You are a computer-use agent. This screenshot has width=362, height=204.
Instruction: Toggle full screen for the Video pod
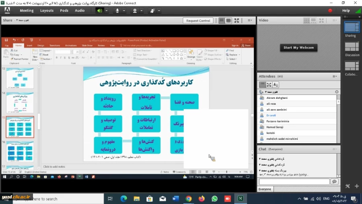321,21
